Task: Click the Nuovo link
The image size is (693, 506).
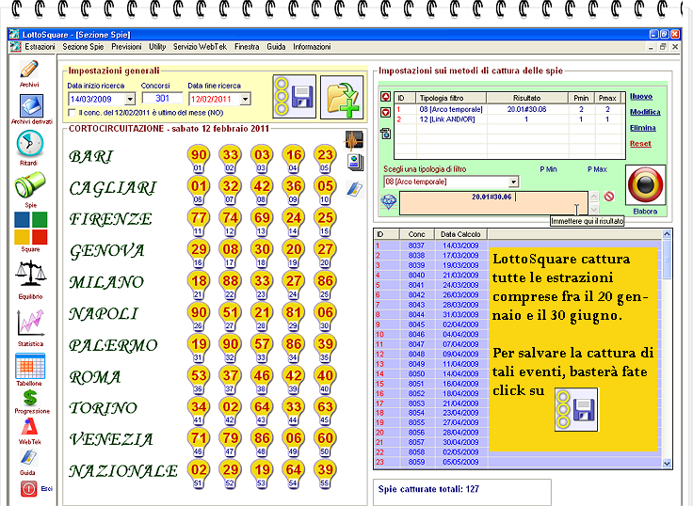Action: coord(641,96)
